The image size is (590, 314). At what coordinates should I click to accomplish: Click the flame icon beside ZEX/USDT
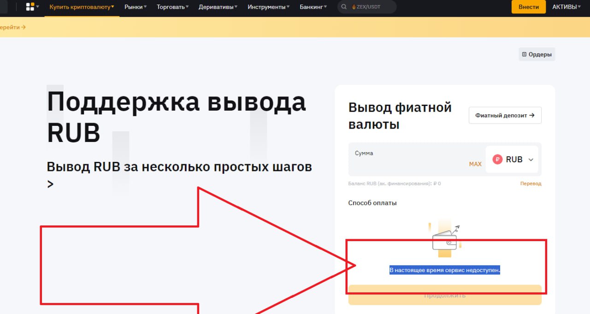[354, 7]
